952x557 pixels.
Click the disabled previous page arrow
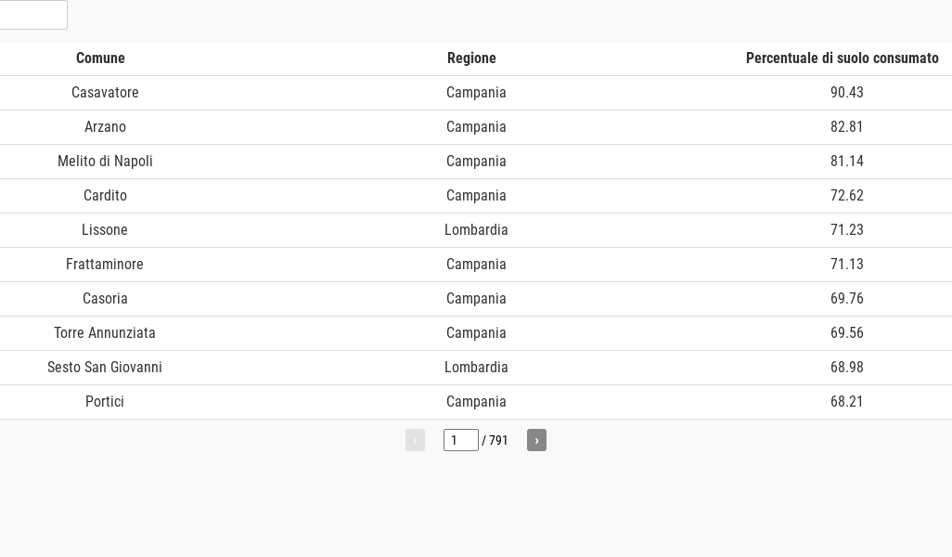[415, 440]
